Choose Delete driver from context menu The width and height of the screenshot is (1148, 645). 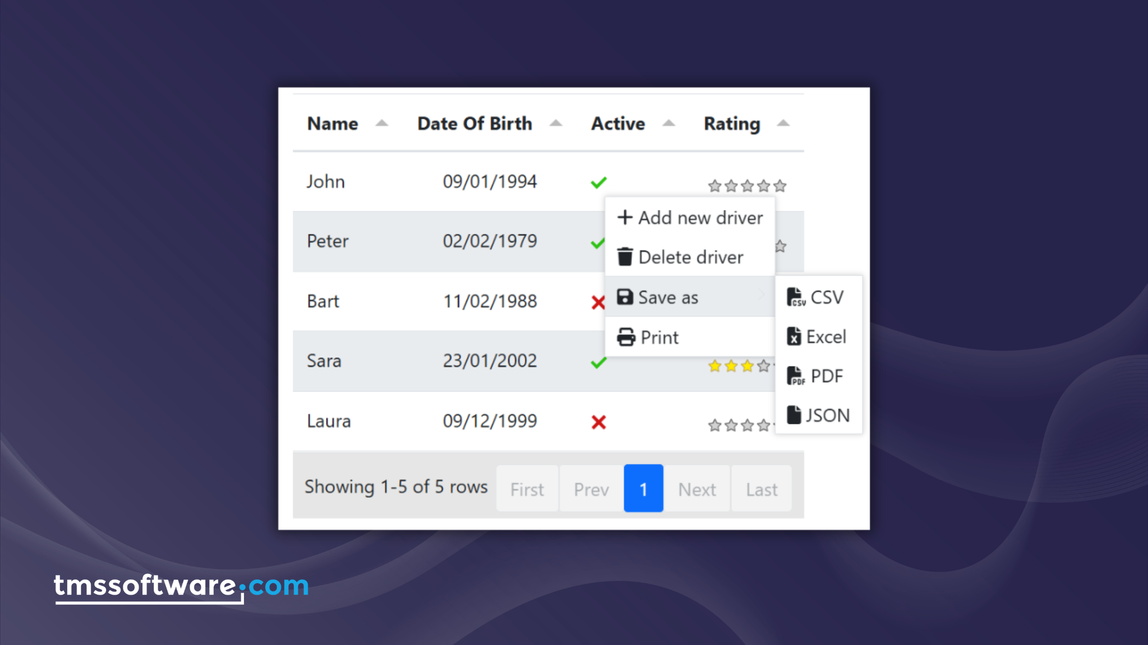(x=690, y=257)
